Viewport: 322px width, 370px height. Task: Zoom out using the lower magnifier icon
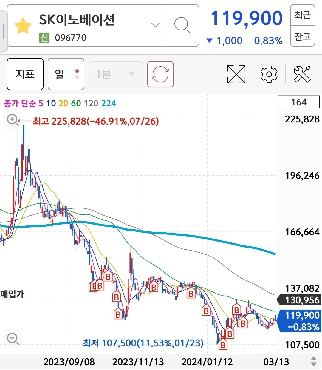(x=12, y=338)
